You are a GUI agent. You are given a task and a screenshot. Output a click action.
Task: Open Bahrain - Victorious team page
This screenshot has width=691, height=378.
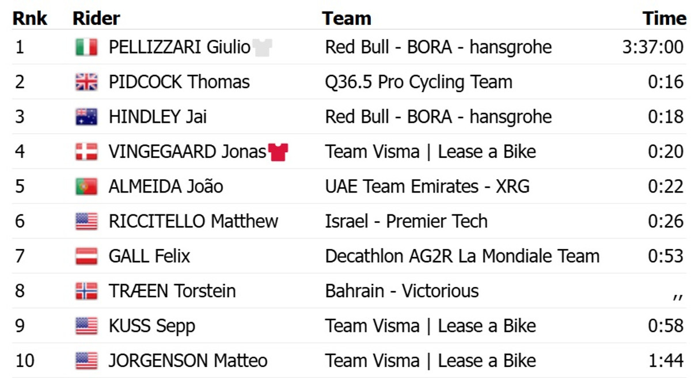click(401, 291)
